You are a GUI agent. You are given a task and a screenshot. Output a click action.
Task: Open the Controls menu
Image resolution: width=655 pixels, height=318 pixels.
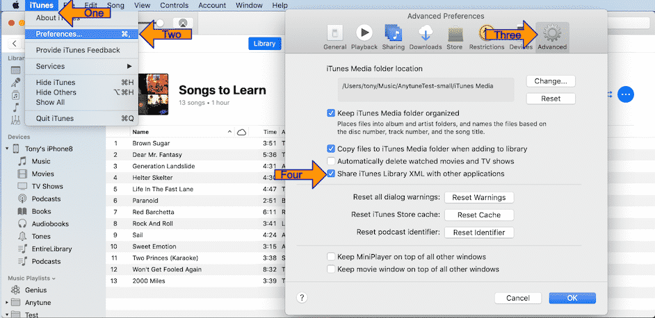174,6
